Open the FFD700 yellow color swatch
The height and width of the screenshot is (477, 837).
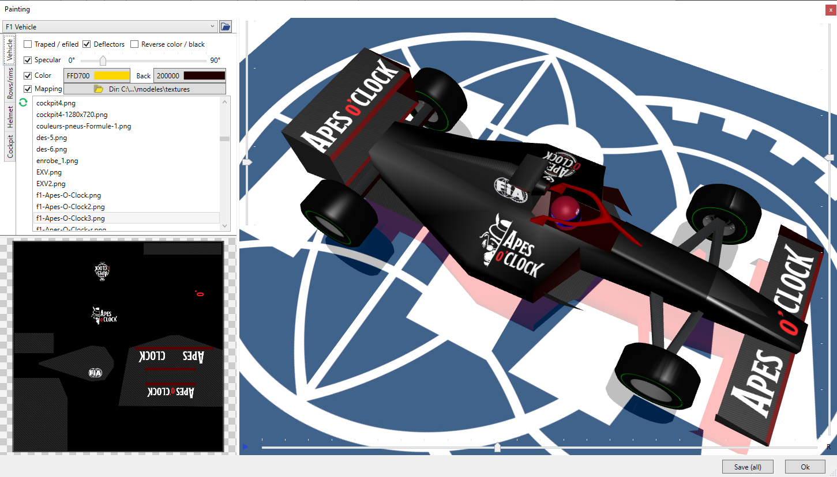pos(112,75)
